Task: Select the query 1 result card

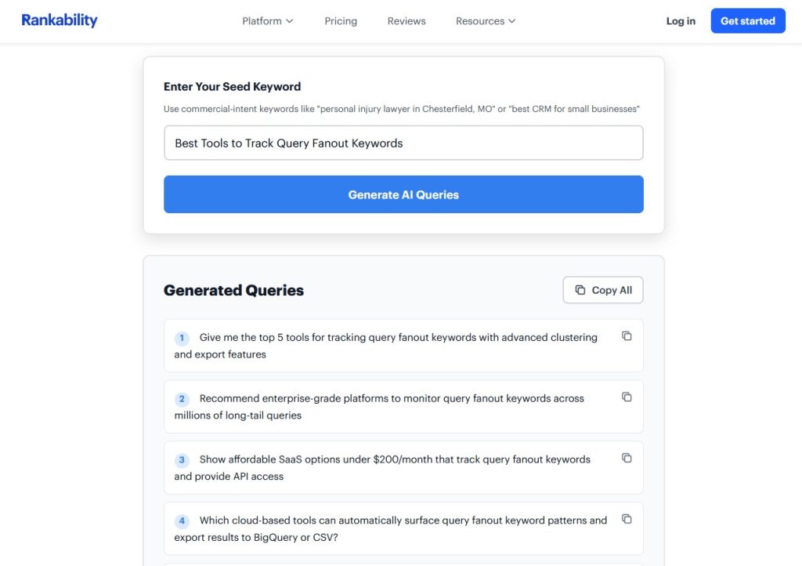Action: click(x=403, y=346)
